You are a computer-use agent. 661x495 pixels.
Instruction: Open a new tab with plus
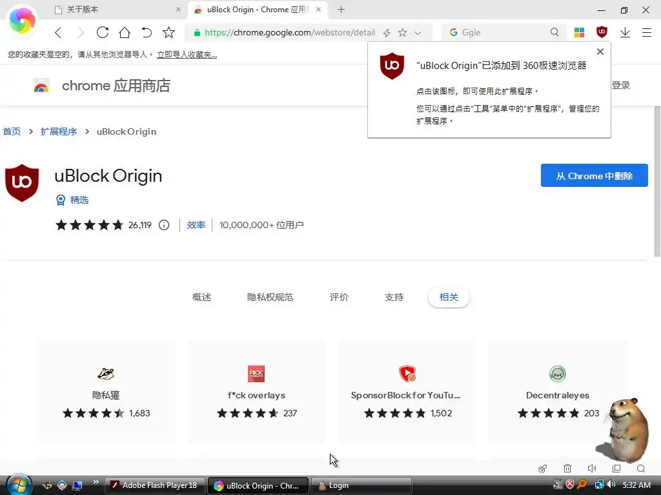coord(341,9)
